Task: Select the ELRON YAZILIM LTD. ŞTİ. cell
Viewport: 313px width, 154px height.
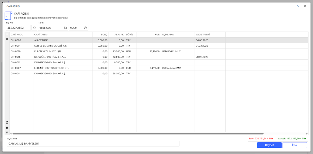Action: [x=63, y=51]
